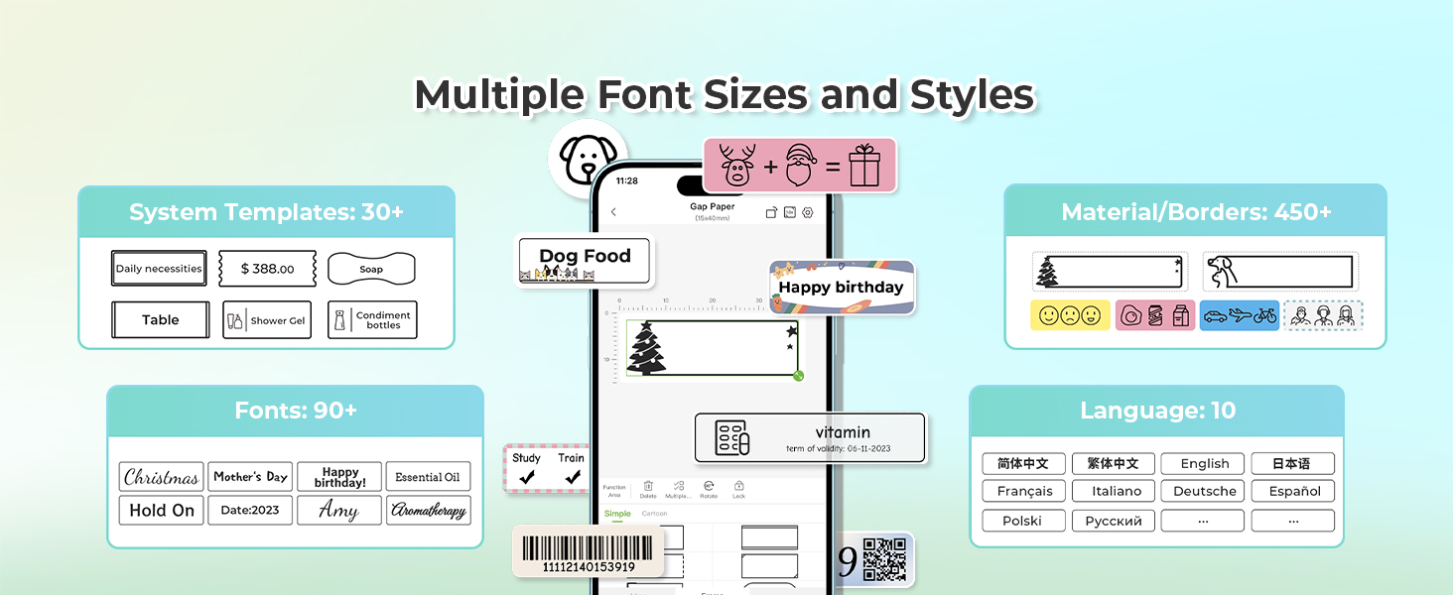Image resolution: width=1453 pixels, height=595 pixels.
Task: Tap the back arrow in the phone app
Action: tap(613, 212)
